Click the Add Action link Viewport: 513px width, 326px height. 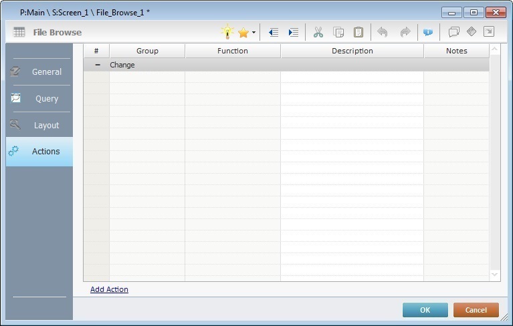pos(109,289)
